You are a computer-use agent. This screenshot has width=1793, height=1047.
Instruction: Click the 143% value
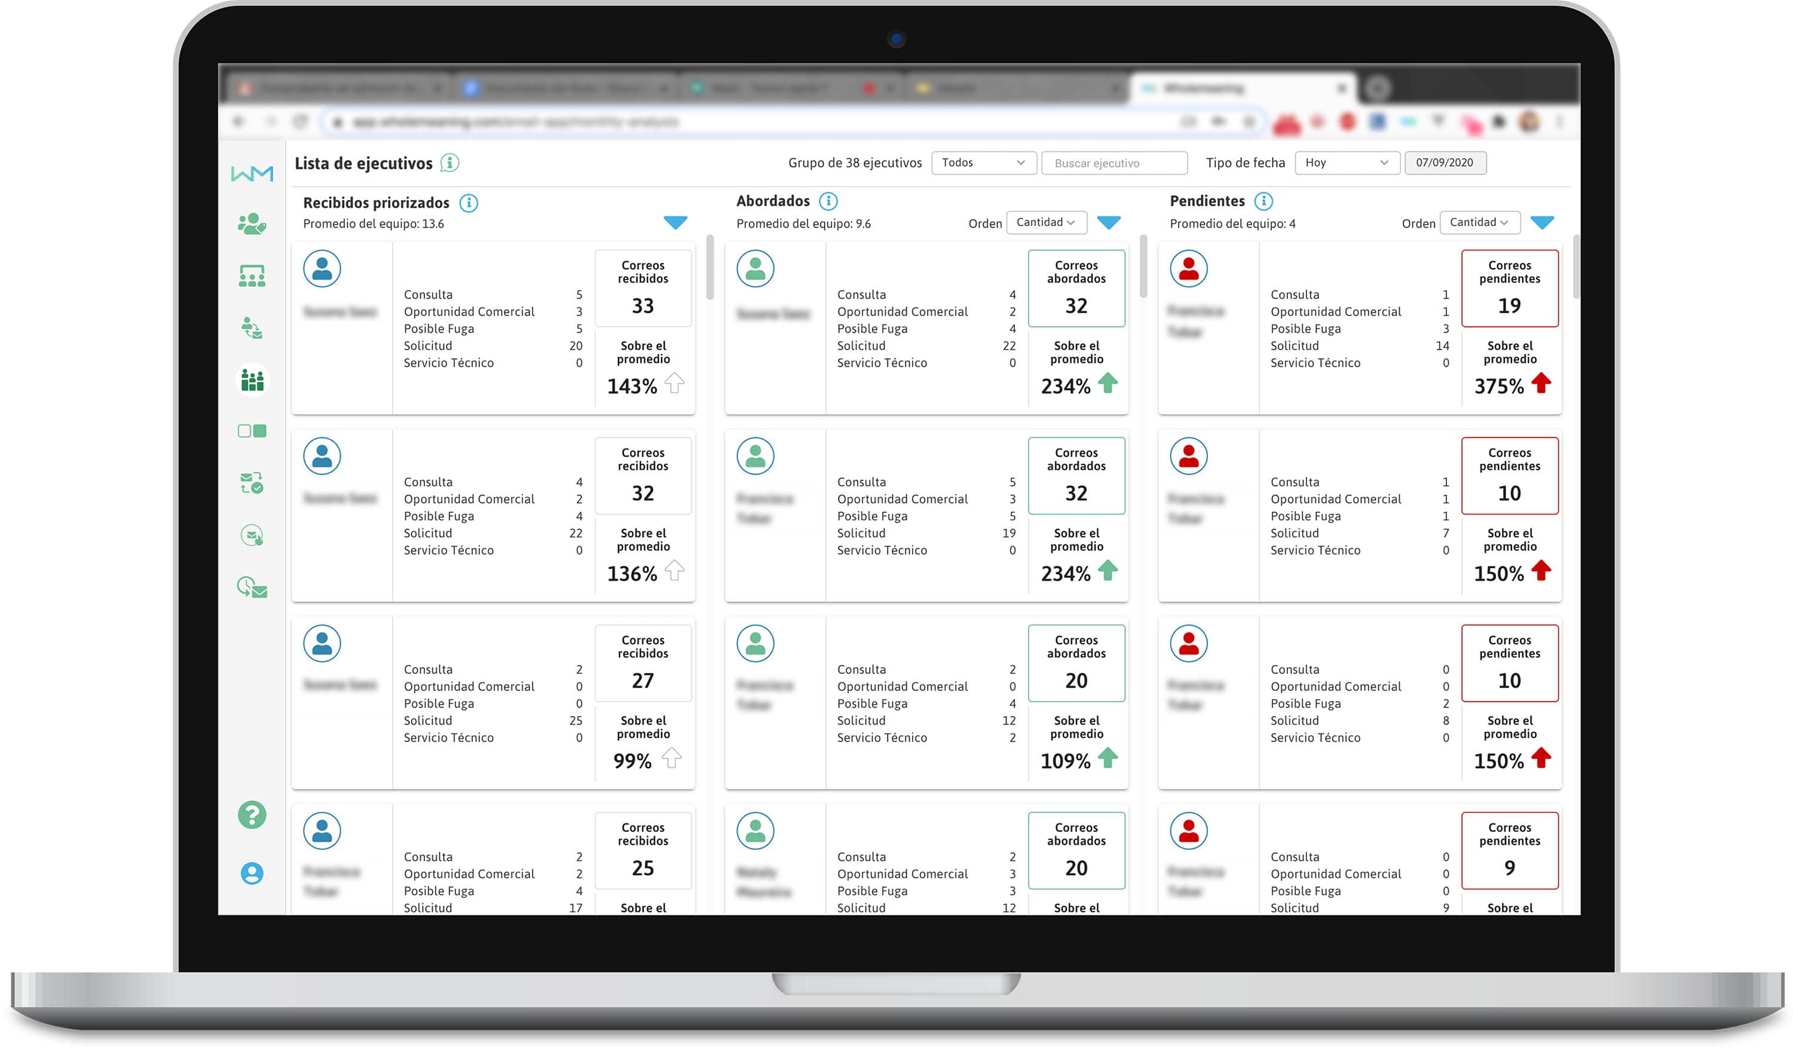click(x=632, y=386)
